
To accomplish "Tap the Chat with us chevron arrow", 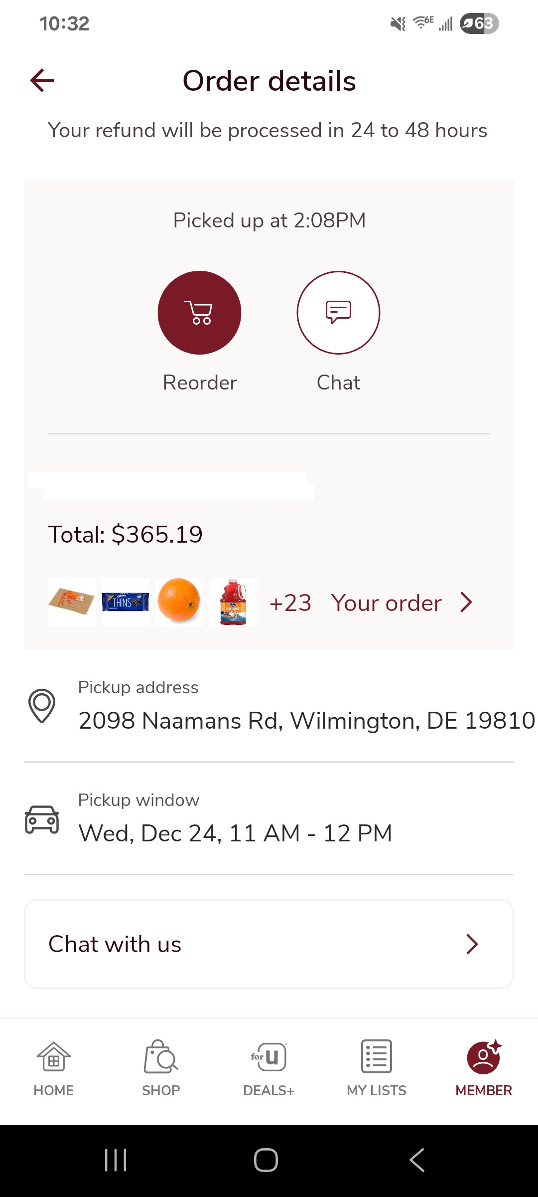I will point(472,944).
